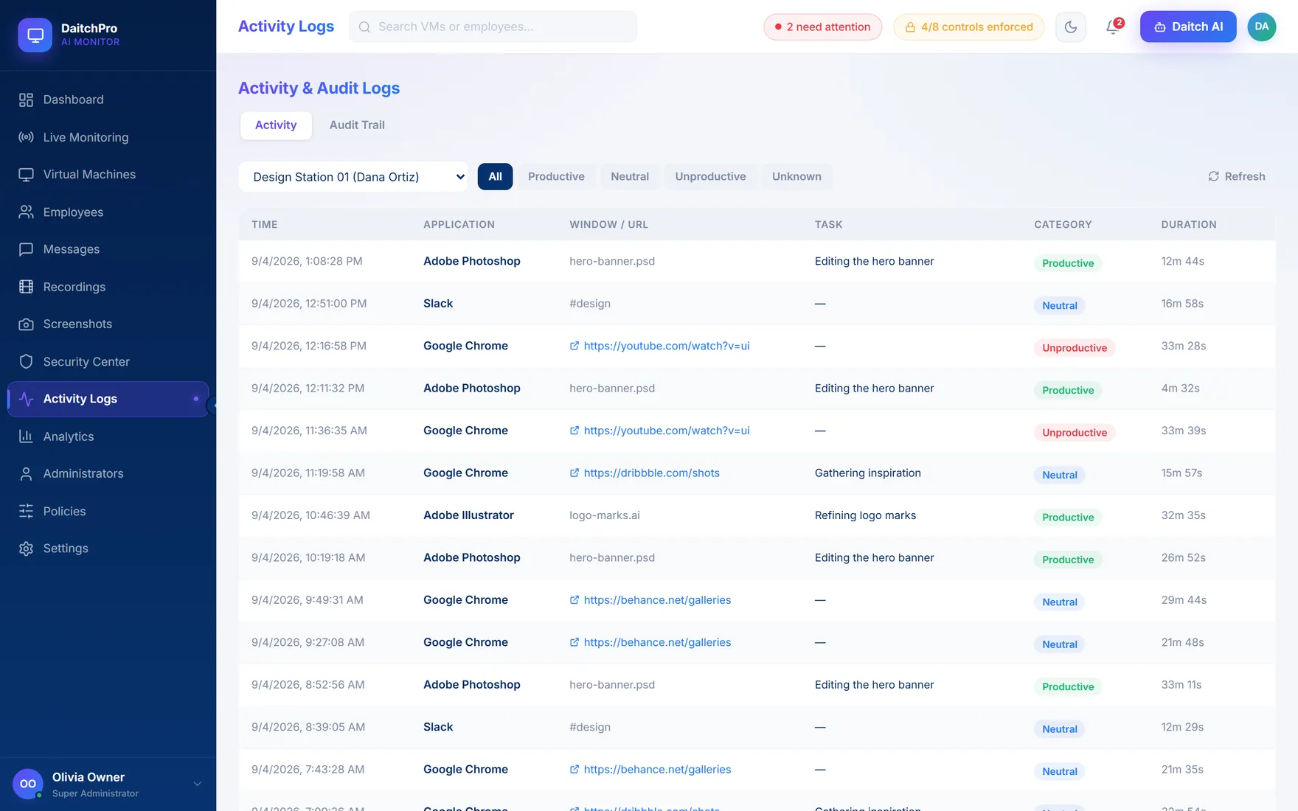Open the Employees section

pyautogui.click(x=108, y=212)
